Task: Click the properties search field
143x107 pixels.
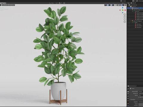Action: (x=139, y=86)
